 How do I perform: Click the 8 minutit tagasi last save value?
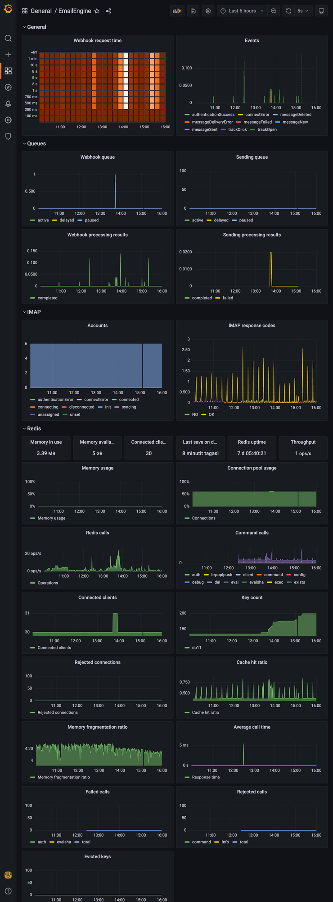pyautogui.click(x=200, y=453)
